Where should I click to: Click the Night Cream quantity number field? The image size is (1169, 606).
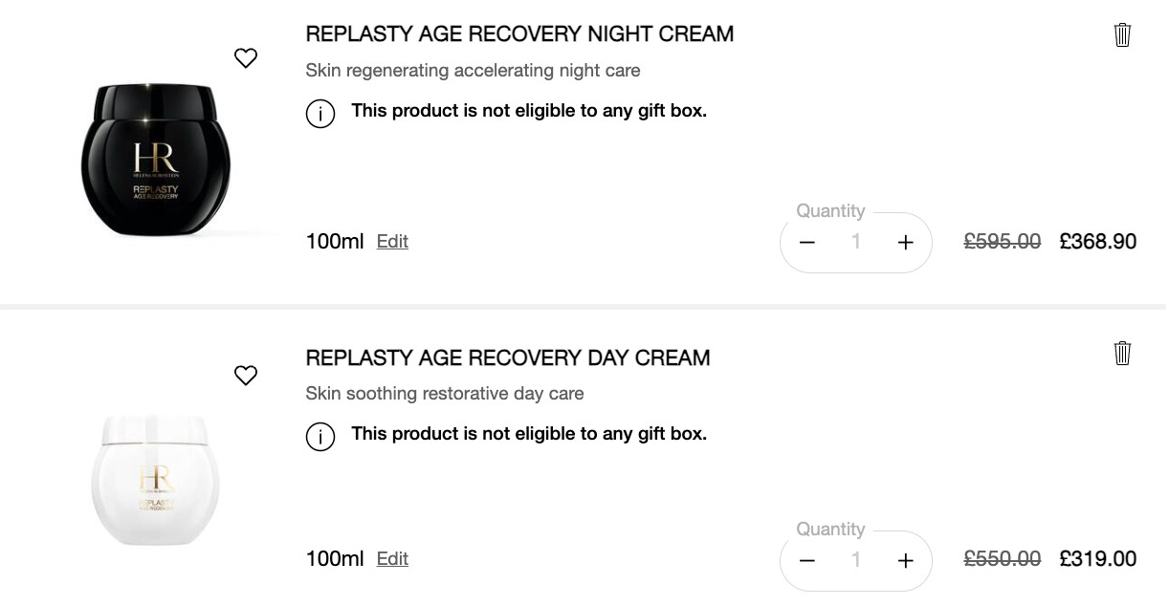point(856,243)
